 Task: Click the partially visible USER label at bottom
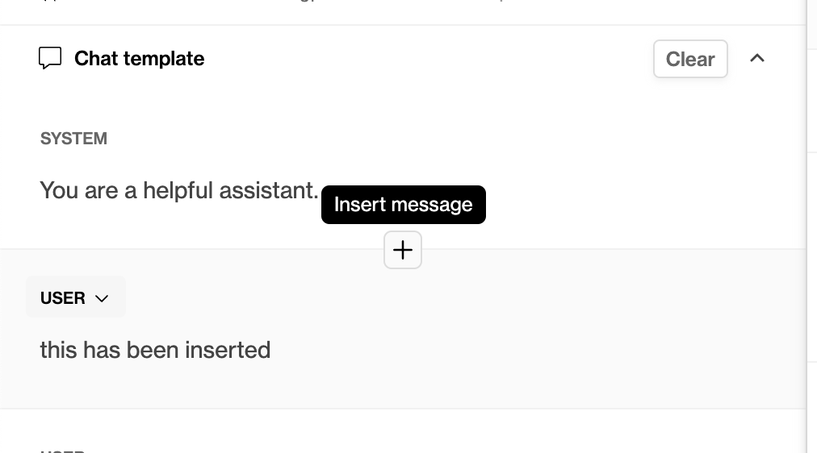pyautogui.click(x=62, y=451)
